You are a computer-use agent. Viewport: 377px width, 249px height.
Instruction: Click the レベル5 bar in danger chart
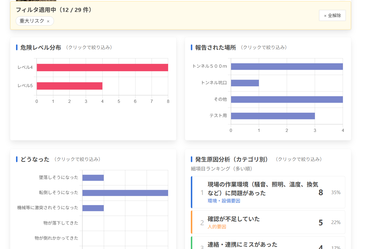(x=69, y=86)
